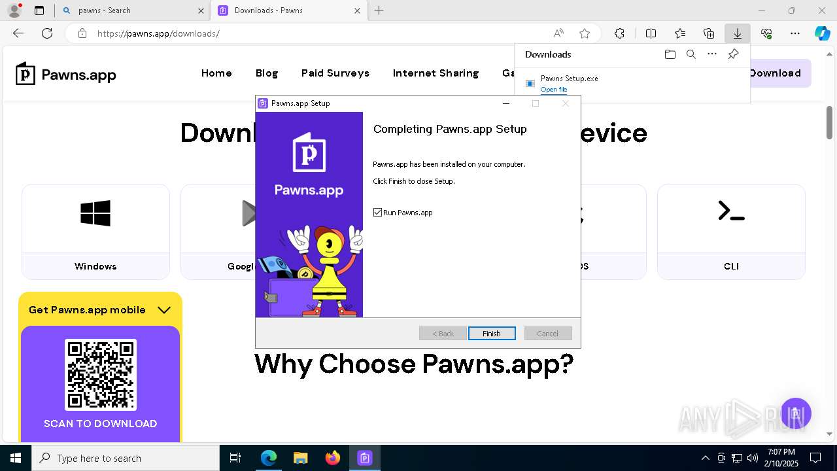The height and width of the screenshot is (471, 837).
Task: Open a new browser tab
Action: tap(379, 10)
